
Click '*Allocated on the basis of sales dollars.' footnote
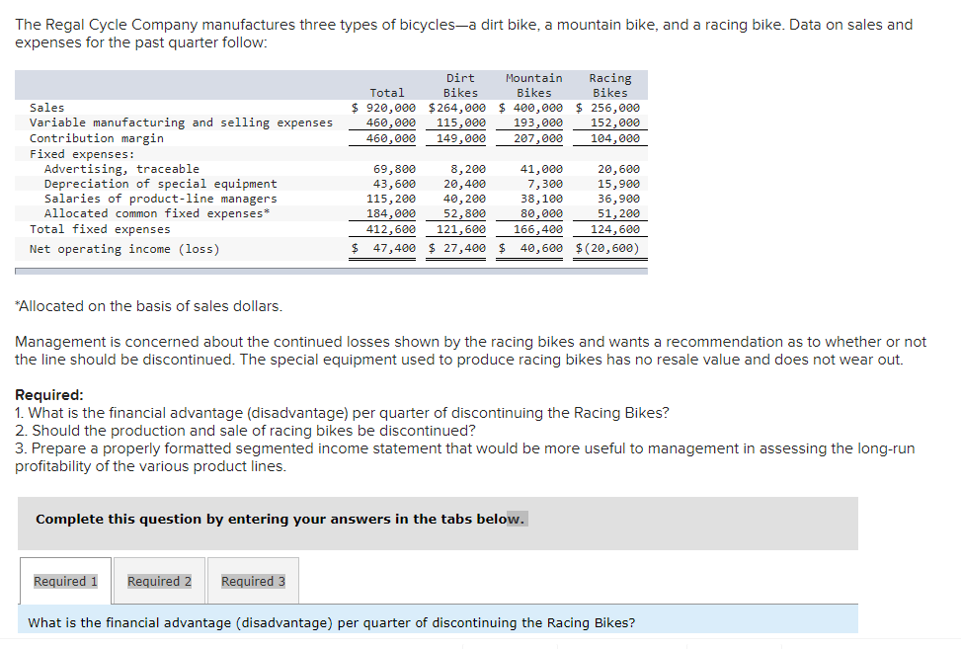coord(149,306)
